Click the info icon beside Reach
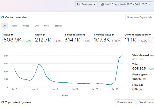Screen dimensions: 154x108 [x=44, y=35]
